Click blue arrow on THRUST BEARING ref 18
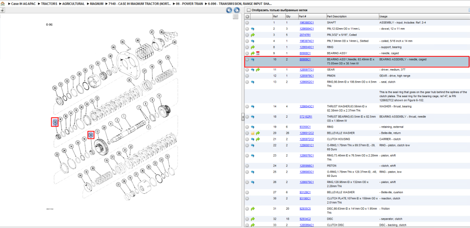 coord(253,117)
